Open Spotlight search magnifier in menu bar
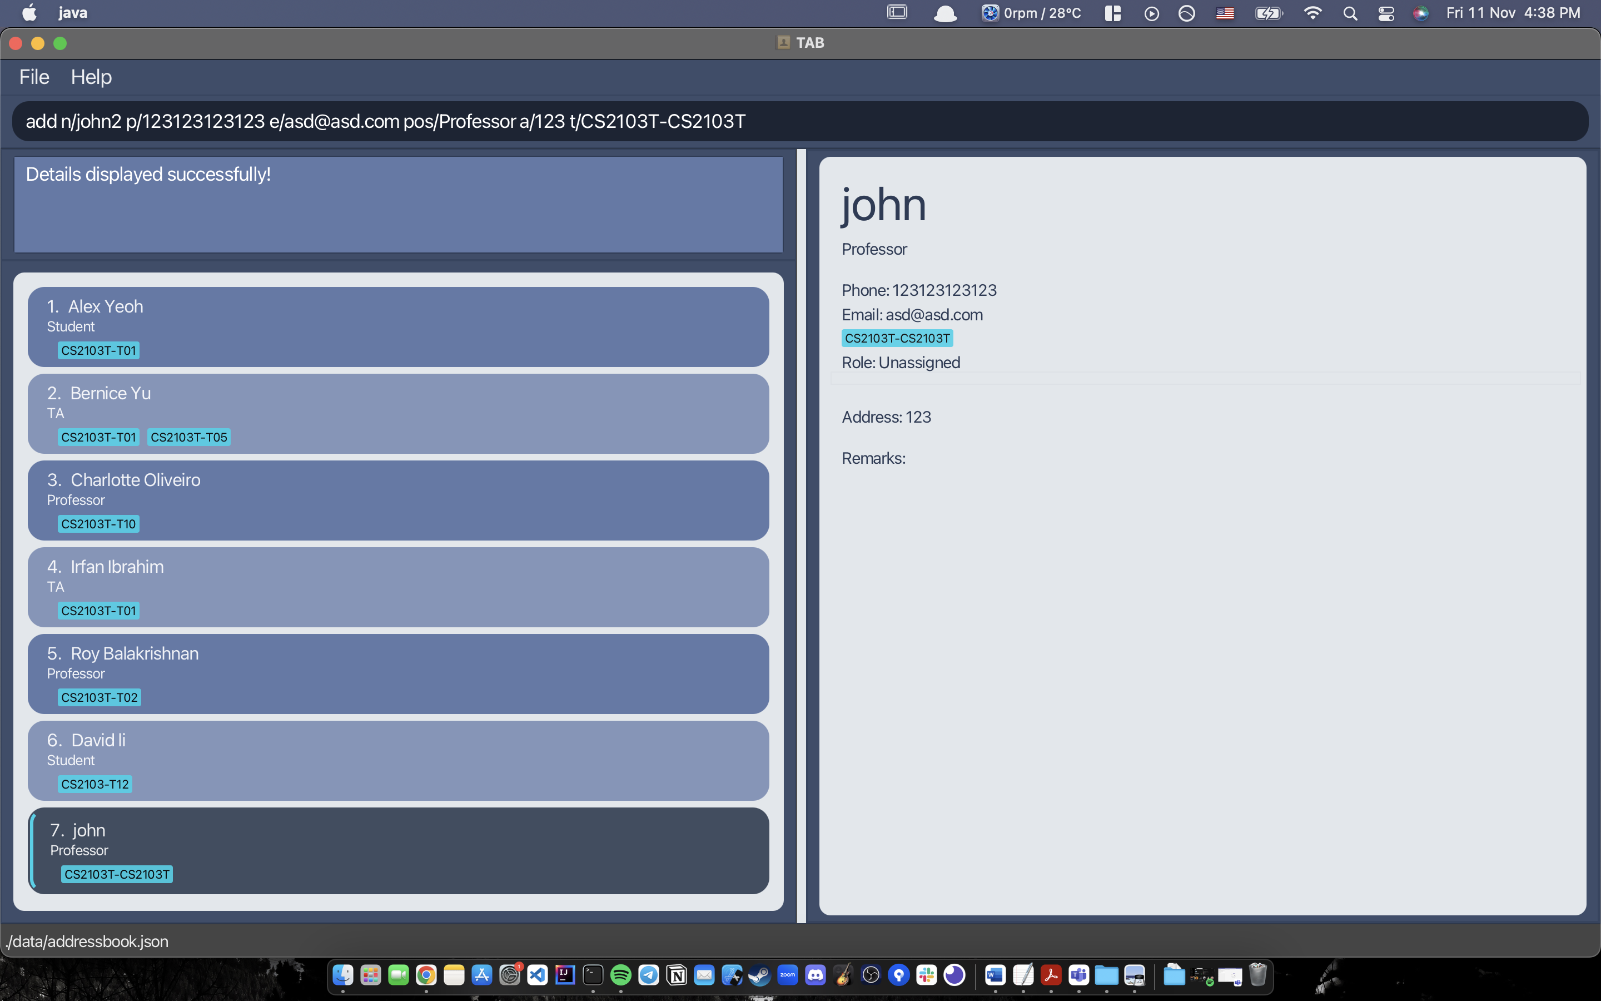This screenshot has height=1001, width=1601. click(1350, 13)
